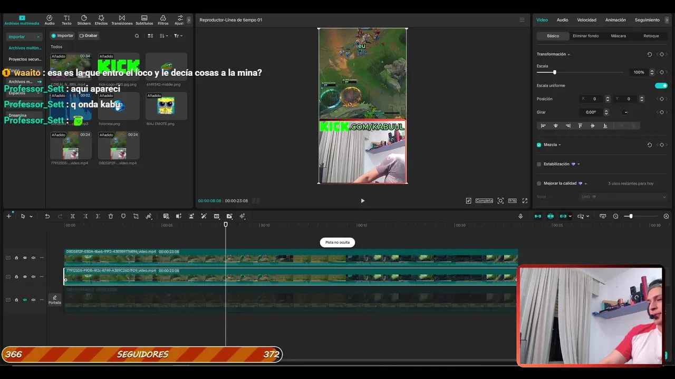Open the Audio media tab icon
The width and height of the screenshot is (675, 379).
50,20
